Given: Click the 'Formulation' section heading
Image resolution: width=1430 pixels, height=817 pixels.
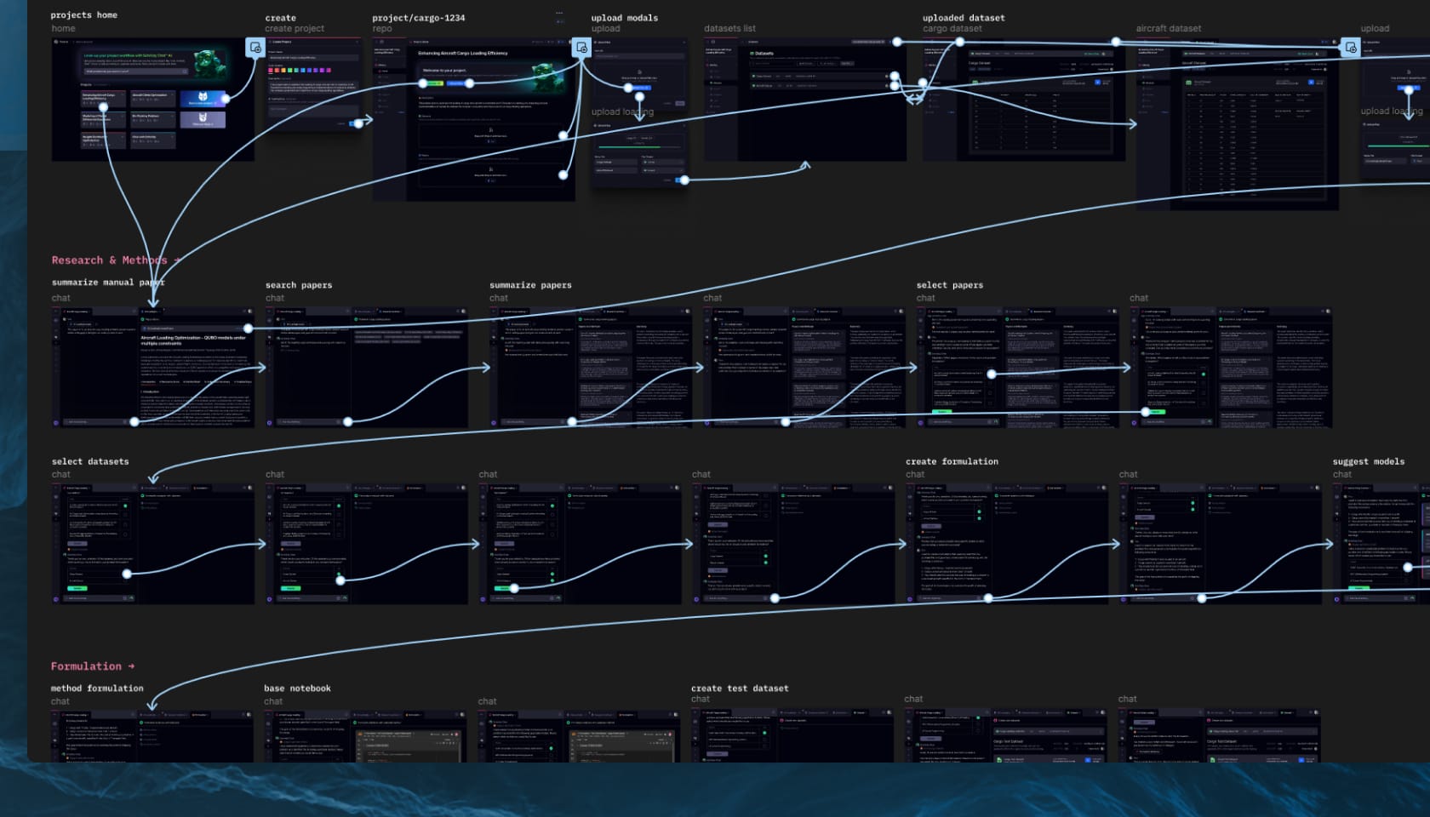Looking at the screenshot, I should 92,666.
